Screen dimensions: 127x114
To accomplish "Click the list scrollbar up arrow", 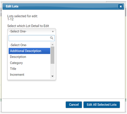I will pos(52,45).
